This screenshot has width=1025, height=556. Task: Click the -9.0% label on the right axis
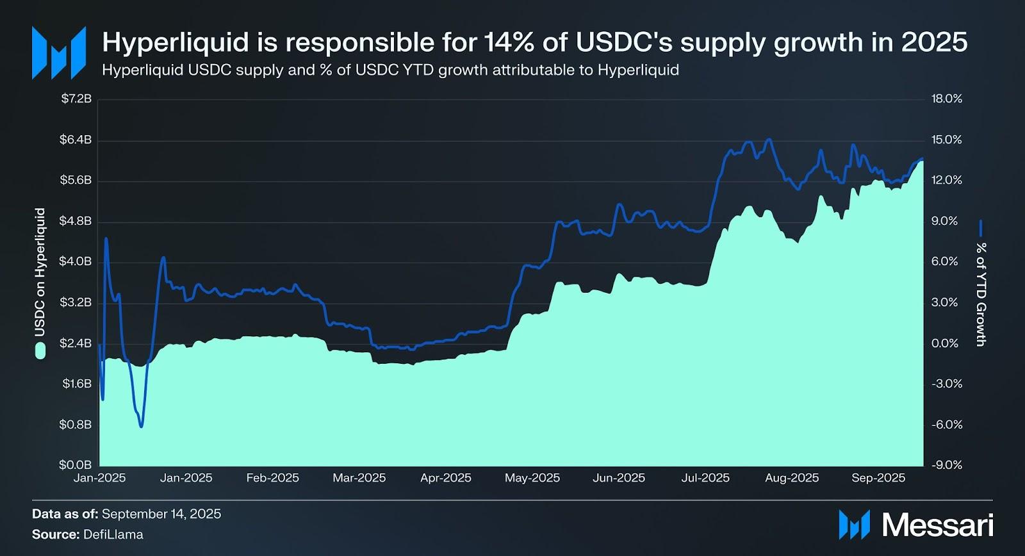[947, 465]
